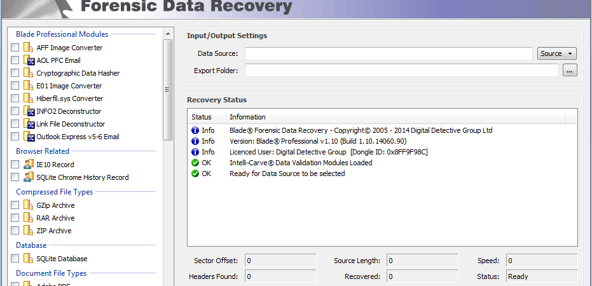Open the Source dropdown button

click(x=557, y=53)
